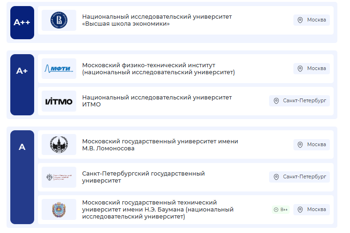Click the location pin in МФТИ row
This screenshot has height=233, width=350.
(300, 69)
